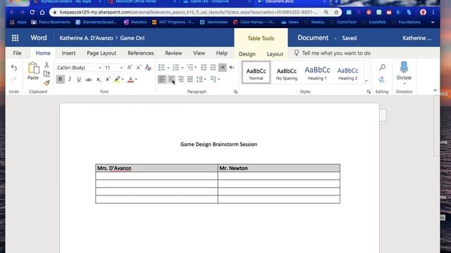Open Styles pane launcher
Viewport: 451px width, 253px height.
pyautogui.click(x=369, y=92)
